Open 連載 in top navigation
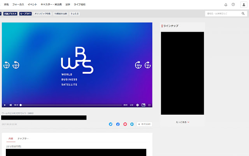Viewport: 249px width, 156px height. click(6, 4)
